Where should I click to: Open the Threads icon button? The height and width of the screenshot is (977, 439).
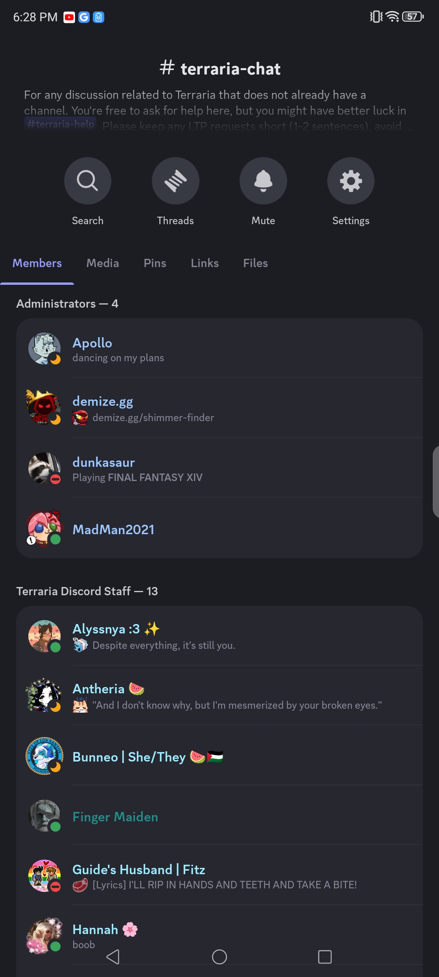(175, 181)
